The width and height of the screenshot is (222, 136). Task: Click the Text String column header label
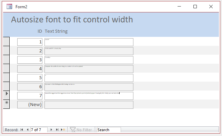(56, 31)
